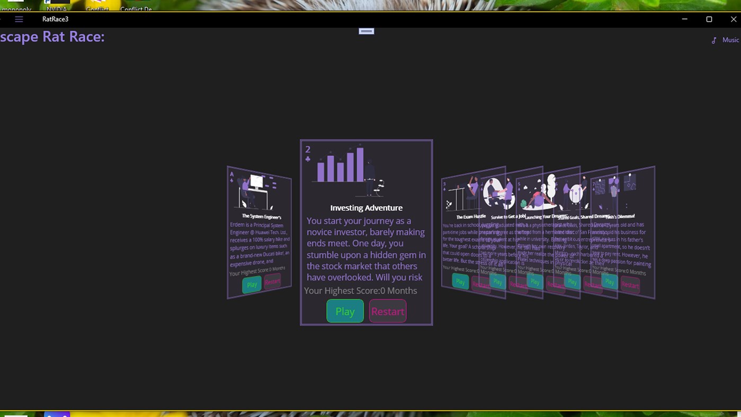This screenshot has width=741, height=417.
Task: Click the drag handle at top center of window
Action: point(366,31)
